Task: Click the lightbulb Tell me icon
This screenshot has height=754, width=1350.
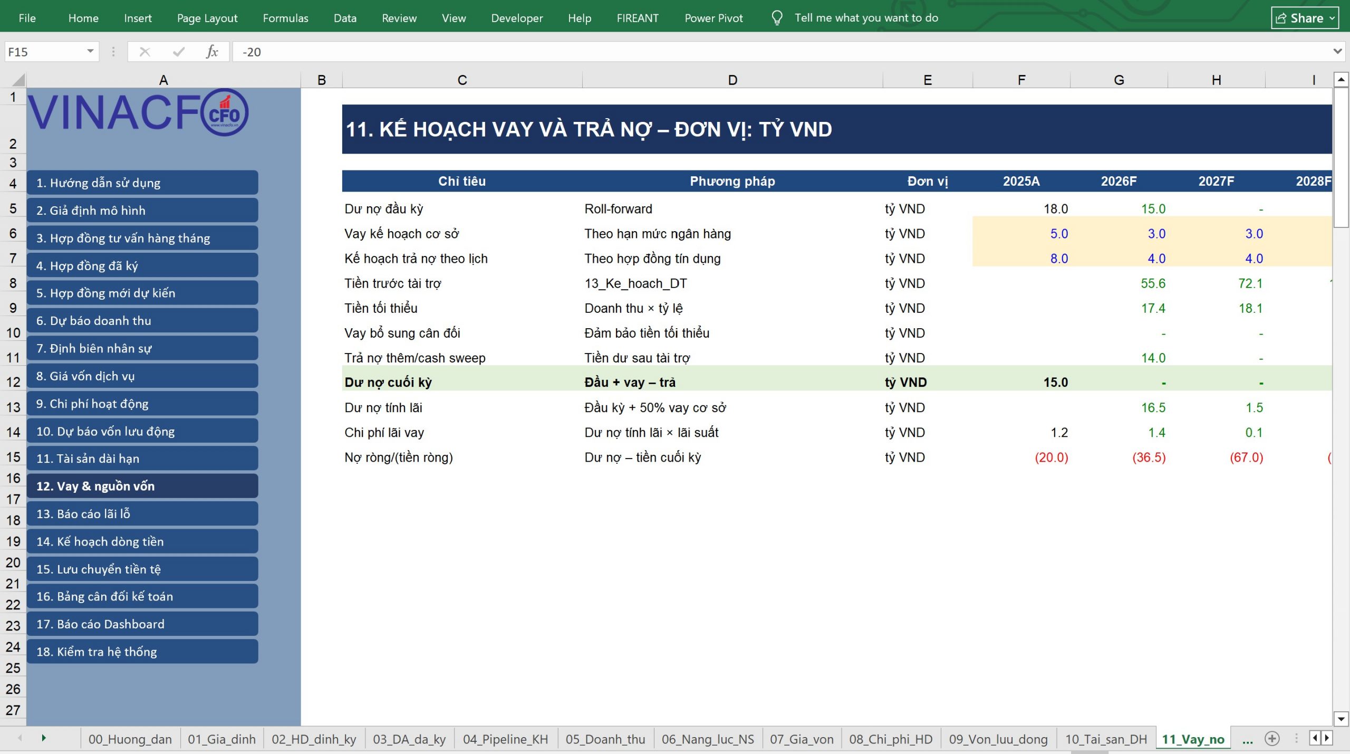Action: pos(777,18)
